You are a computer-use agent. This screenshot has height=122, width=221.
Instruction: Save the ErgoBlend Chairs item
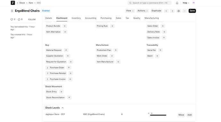[192, 11]
